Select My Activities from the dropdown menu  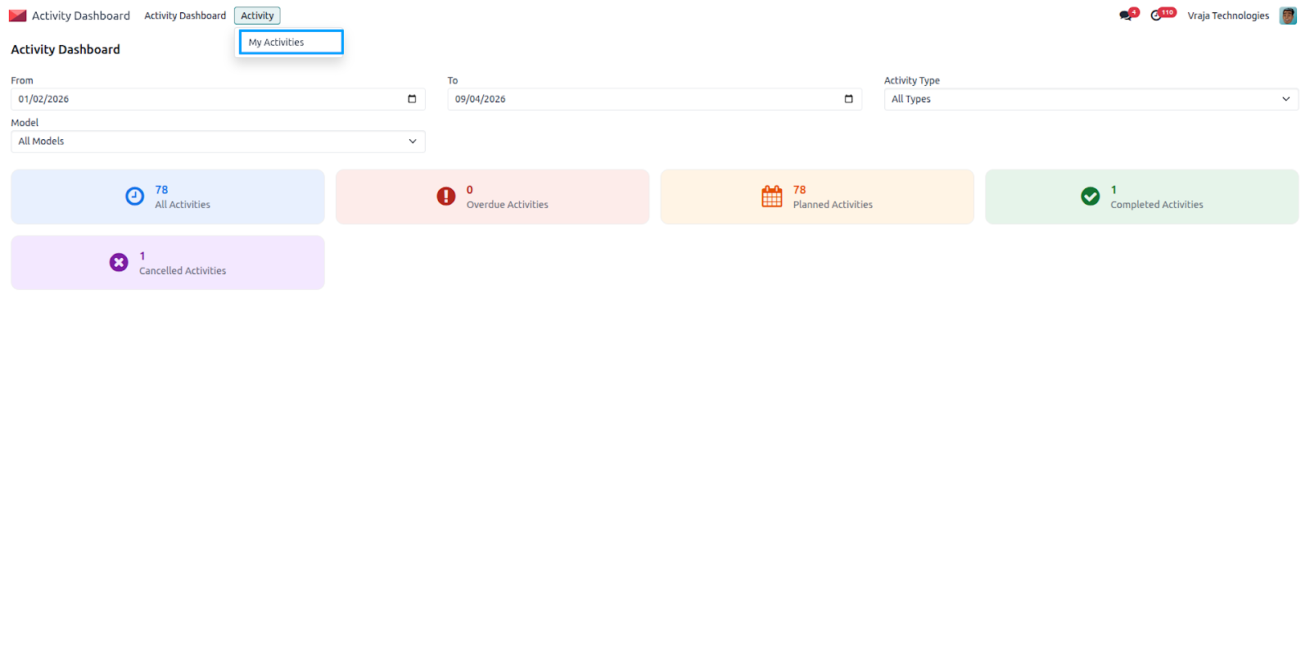pos(291,43)
